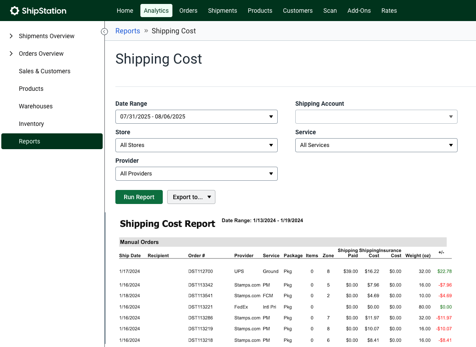This screenshot has height=347, width=476.
Task: Select Sales & Customers in the sidebar
Action: tap(45, 71)
